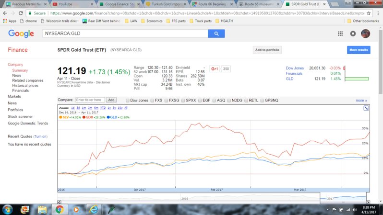Viewport: 383px width, 215px height.
Task: Switch to the Google Finance tab
Action: [x=119, y=4]
